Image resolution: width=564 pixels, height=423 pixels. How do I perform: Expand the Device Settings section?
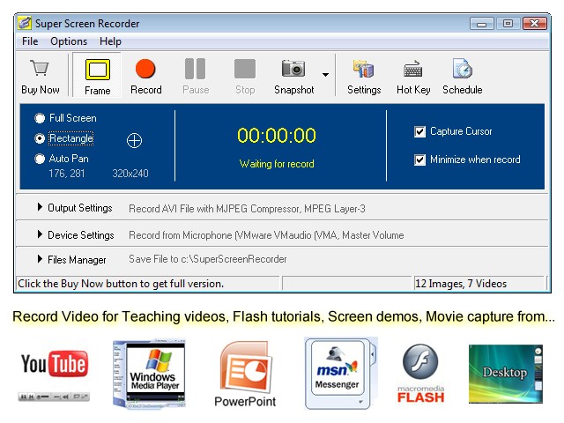(x=40, y=234)
